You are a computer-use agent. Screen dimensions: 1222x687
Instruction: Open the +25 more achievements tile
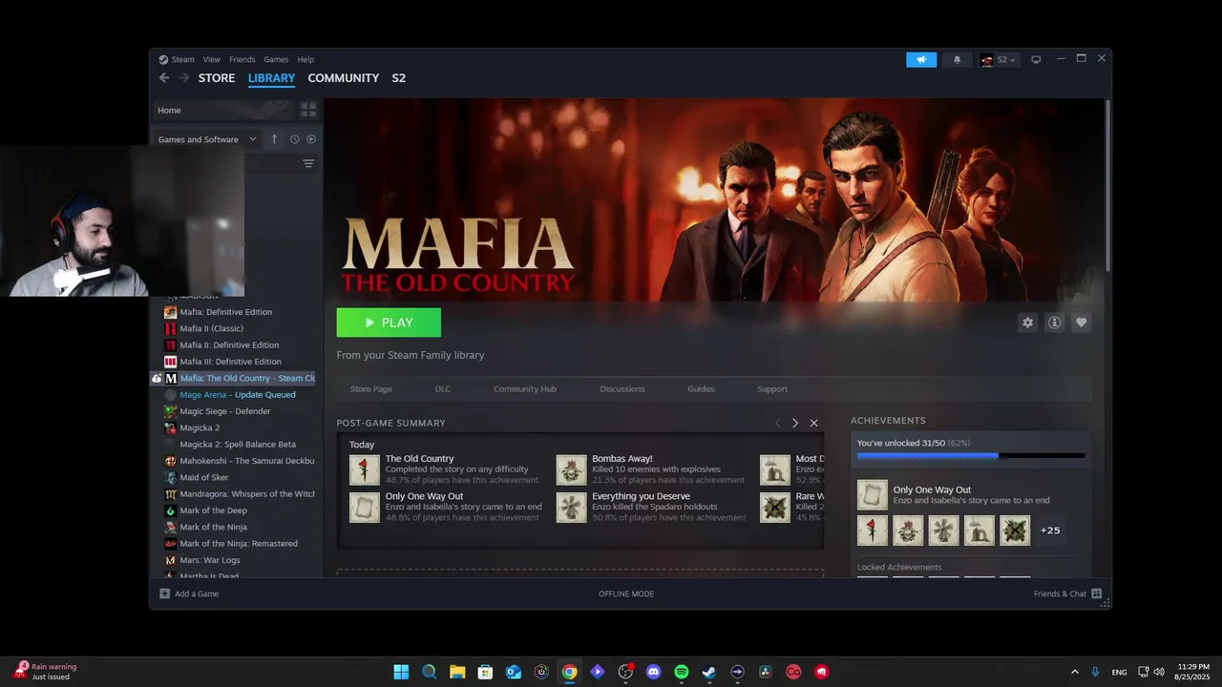pos(1049,531)
